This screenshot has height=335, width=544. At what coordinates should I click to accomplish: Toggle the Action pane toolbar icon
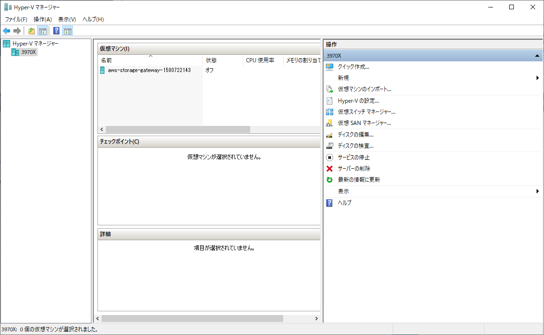point(68,31)
